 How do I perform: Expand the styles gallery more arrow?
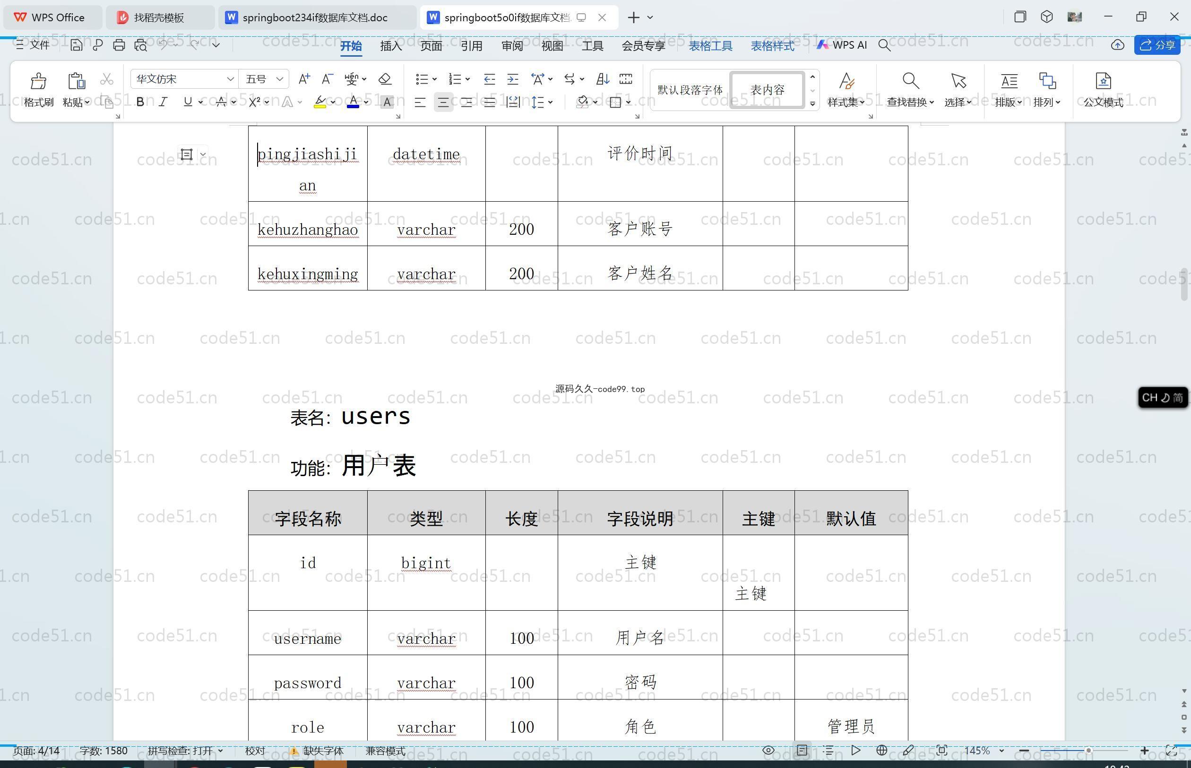click(812, 104)
